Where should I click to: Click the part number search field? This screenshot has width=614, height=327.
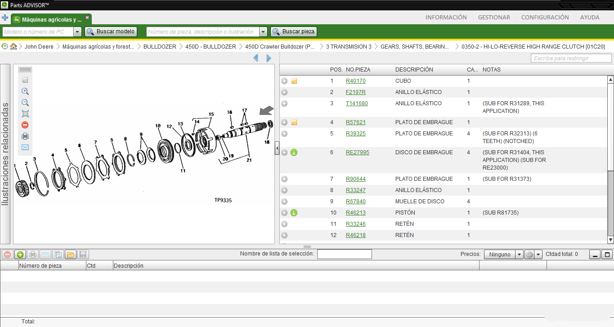(203, 32)
